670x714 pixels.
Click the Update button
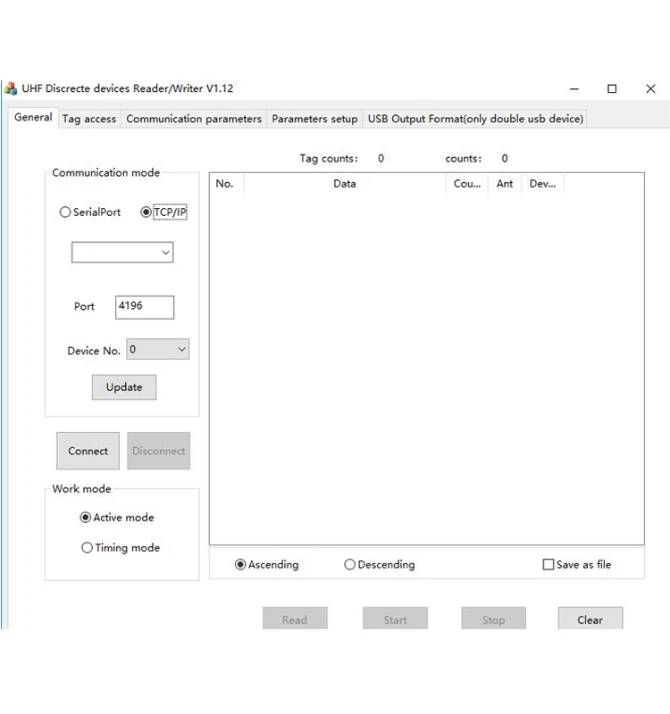tap(124, 387)
